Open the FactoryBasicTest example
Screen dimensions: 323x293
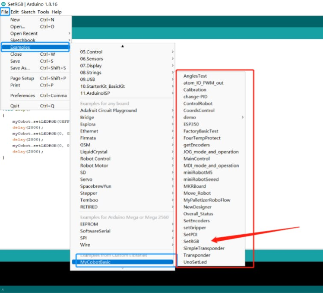(x=211, y=131)
